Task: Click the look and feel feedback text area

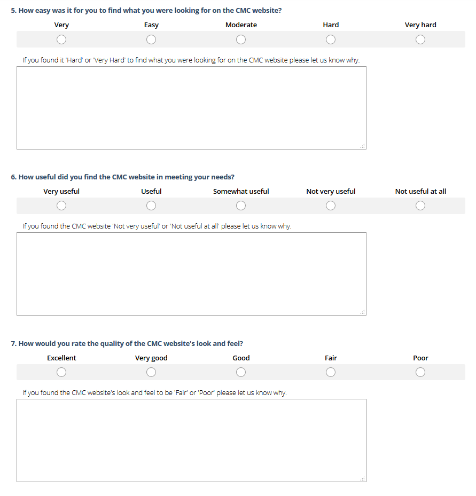Action: (191, 440)
